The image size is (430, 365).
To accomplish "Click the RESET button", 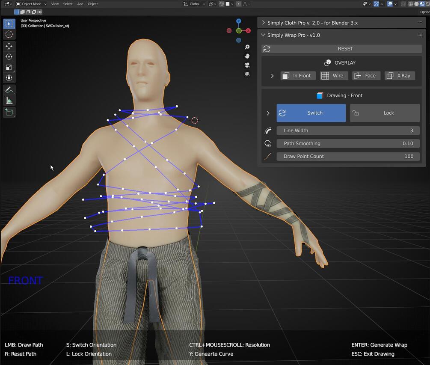I will pyautogui.click(x=341, y=49).
